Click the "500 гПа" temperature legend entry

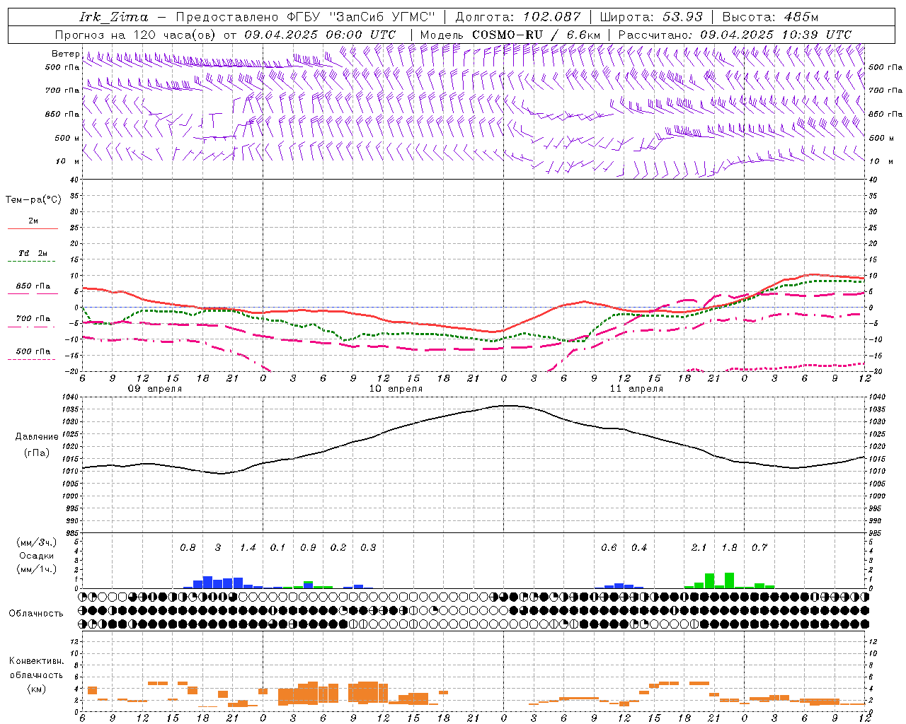[33, 351]
